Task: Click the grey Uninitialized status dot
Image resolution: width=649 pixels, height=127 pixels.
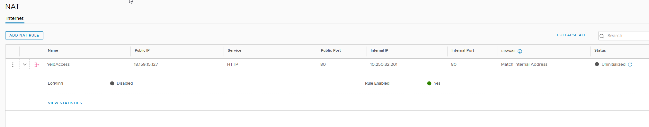Action: 597,64
